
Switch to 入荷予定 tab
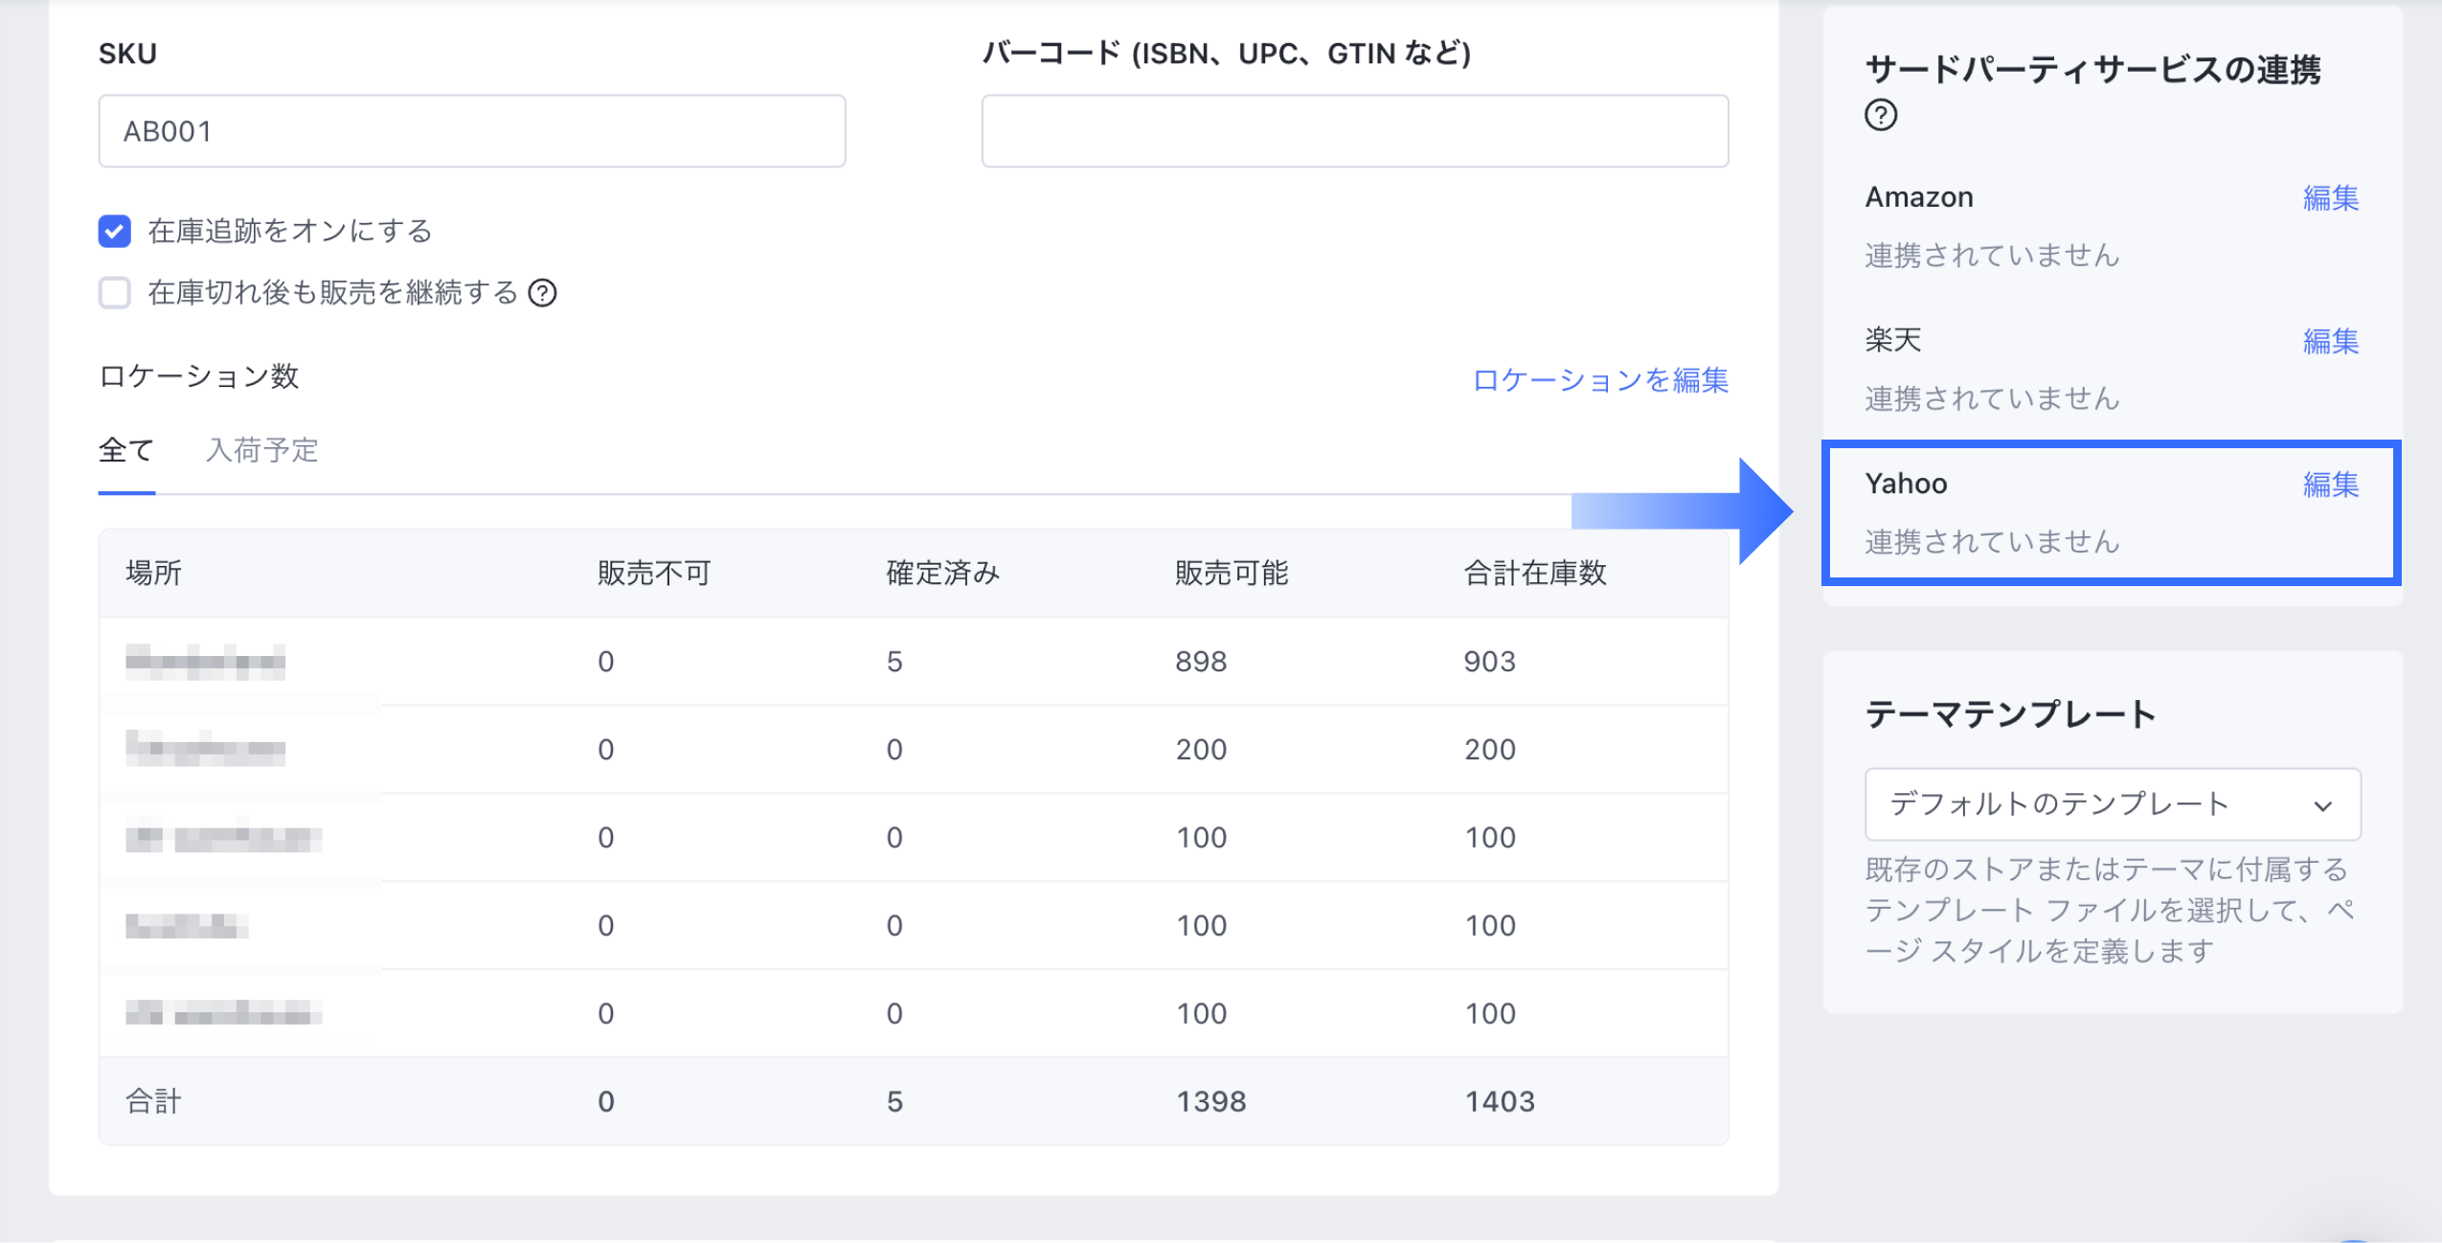click(x=261, y=450)
